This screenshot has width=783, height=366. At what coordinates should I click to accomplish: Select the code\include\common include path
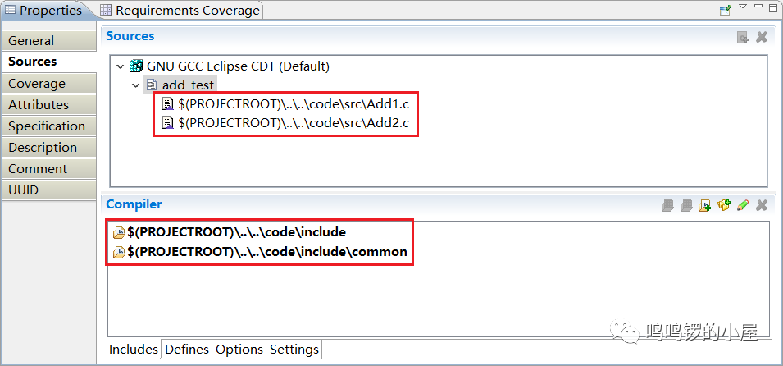[x=266, y=252]
